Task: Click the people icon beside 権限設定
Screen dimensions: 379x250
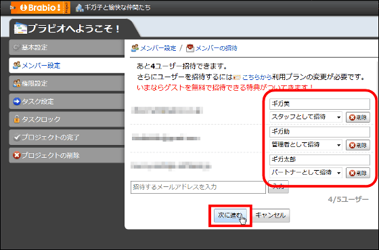Action: pos(17,83)
